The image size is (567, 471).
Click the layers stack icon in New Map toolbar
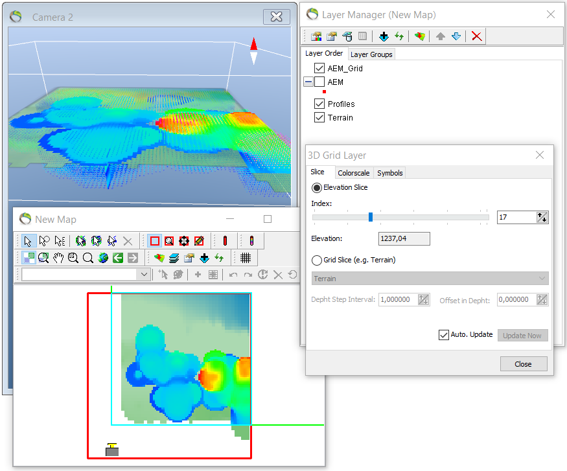173,257
